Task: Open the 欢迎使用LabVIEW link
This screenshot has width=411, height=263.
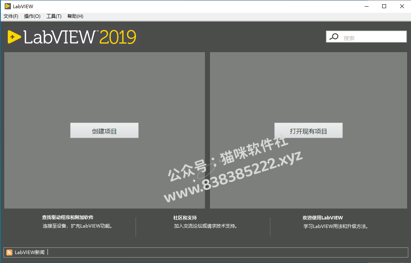Action: (323, 217)
